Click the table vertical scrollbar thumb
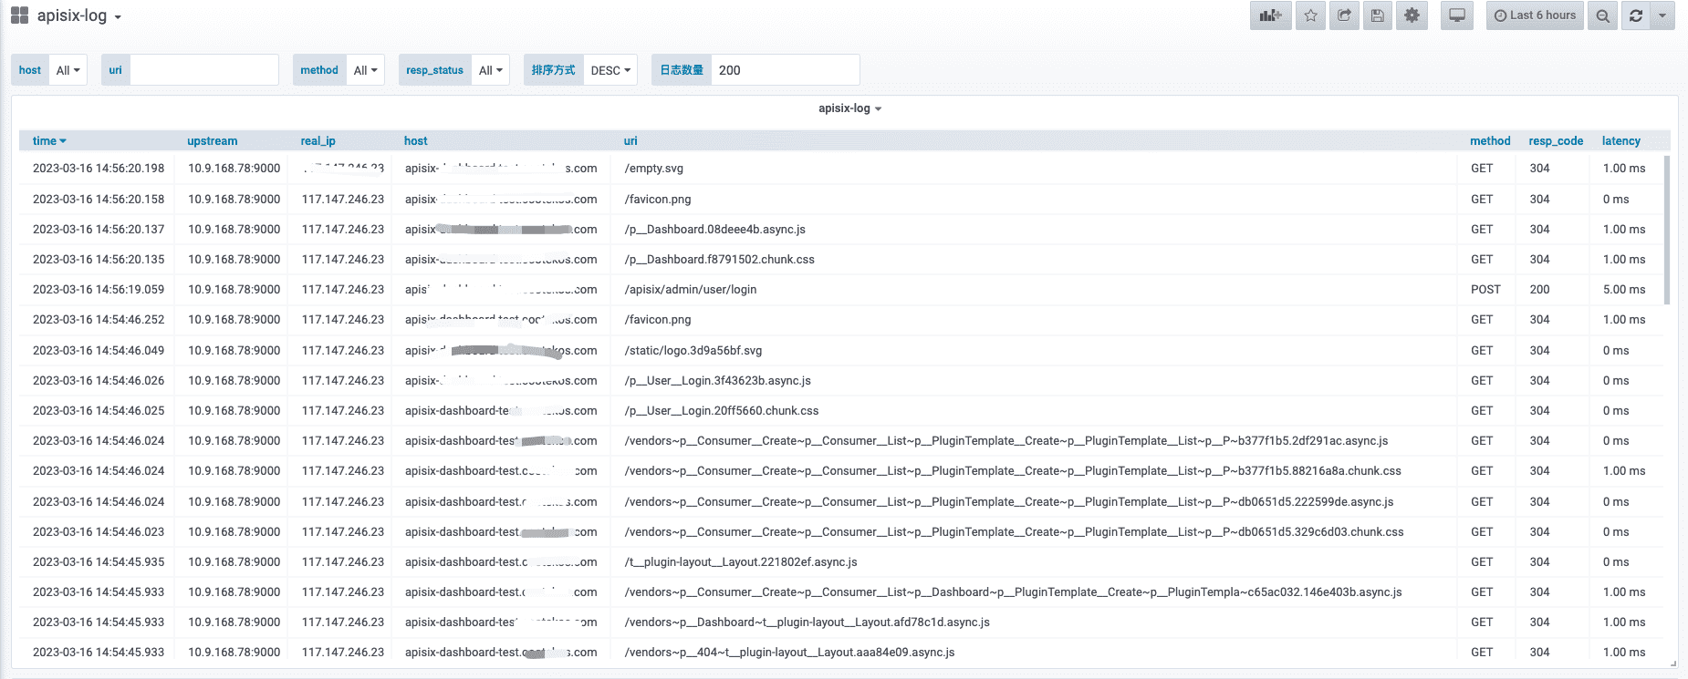 coord(1667,230)
